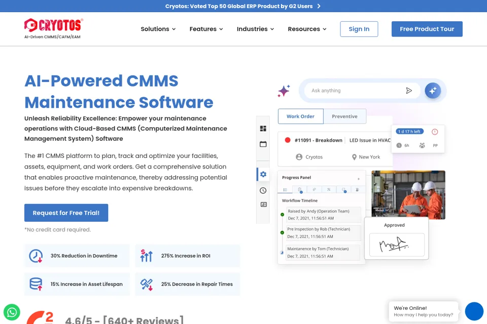This screenshot has height=324, width=487.
Task: Click '25% Decrease in Repair Times' text
Action: [197, 284]
